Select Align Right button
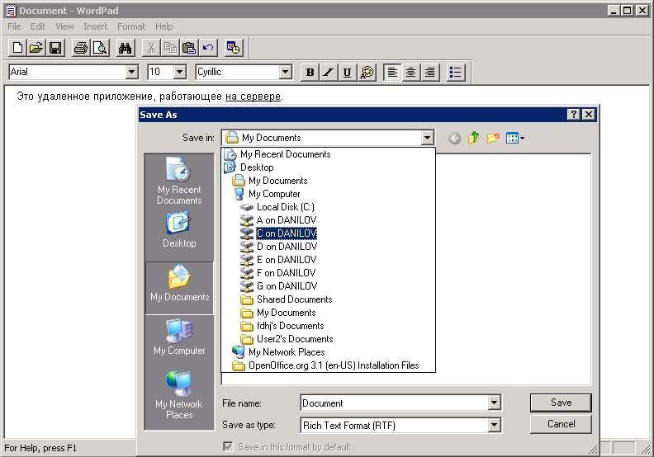The image size is (654, 457). point(429,73)
